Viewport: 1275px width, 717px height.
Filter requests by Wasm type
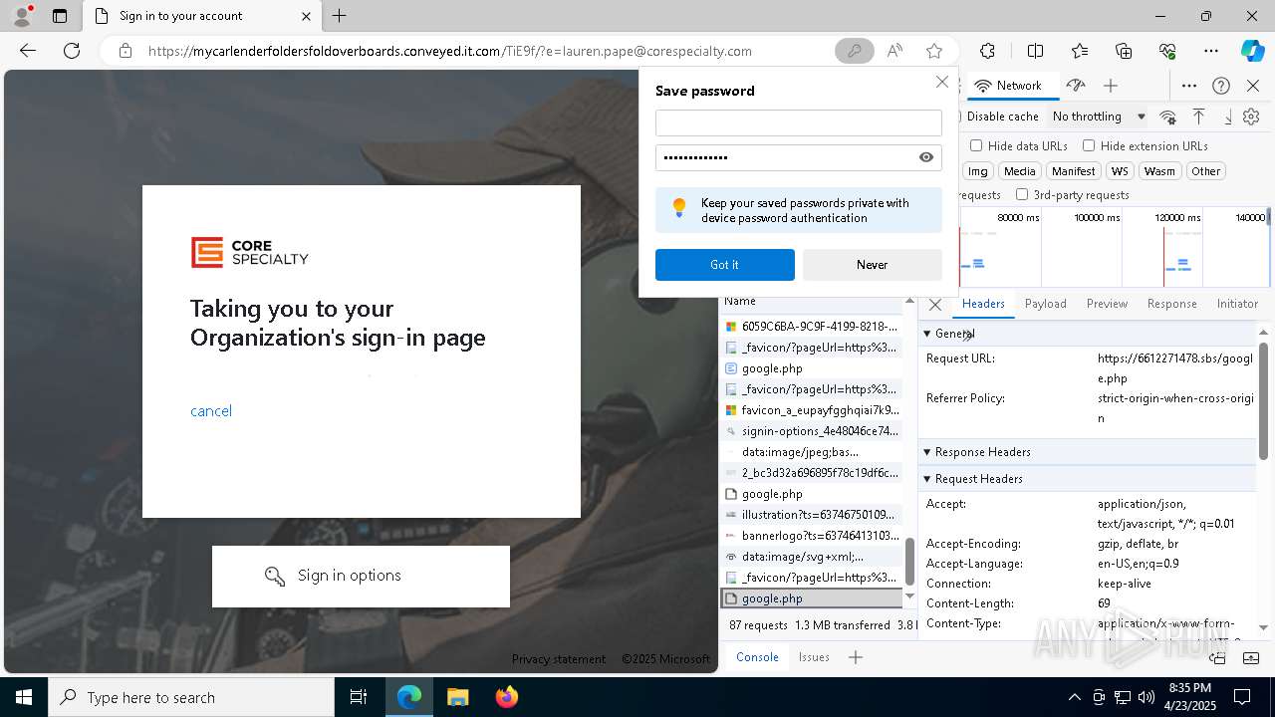tap(1159, 171)
